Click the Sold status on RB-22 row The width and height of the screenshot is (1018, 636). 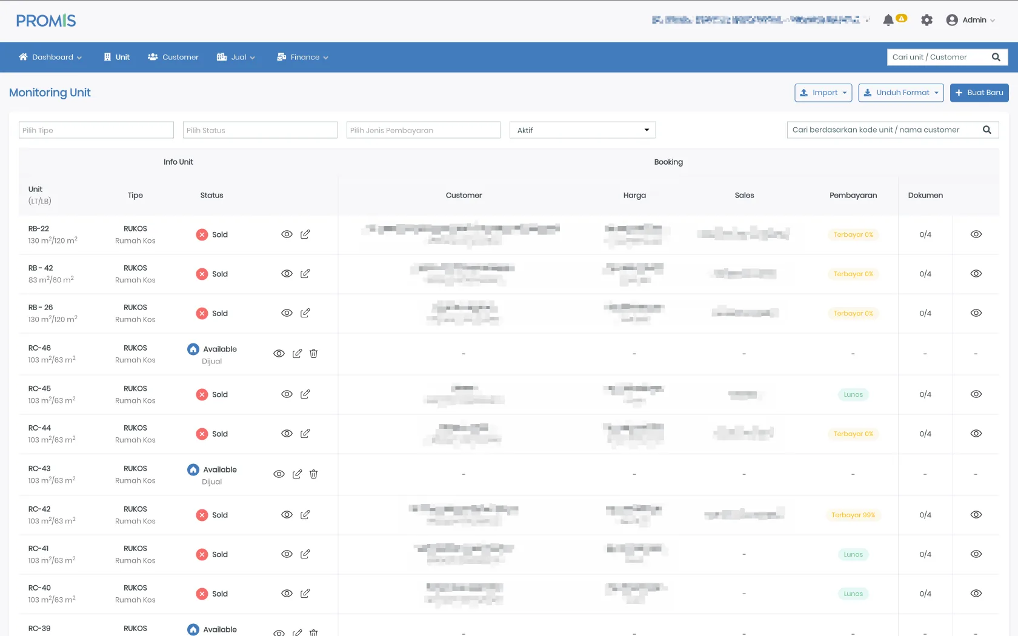pyautogui.click(x=212, y=234)
